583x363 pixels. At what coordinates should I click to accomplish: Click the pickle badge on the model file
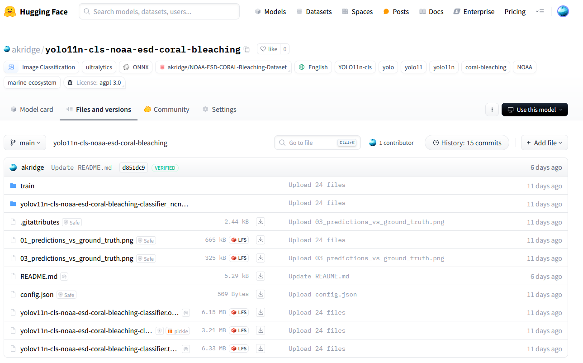point(178,331)
